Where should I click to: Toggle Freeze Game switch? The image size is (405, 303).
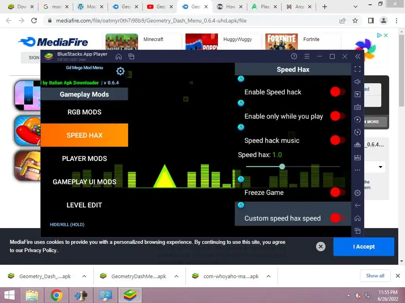[x=337, y=192]
